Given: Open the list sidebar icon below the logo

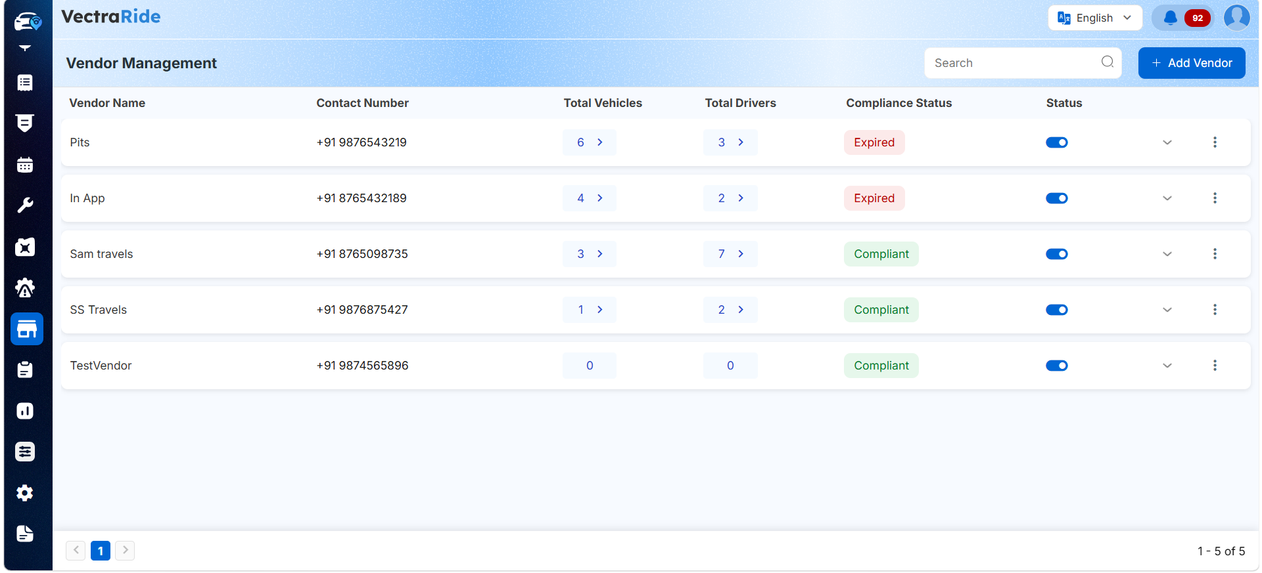Looking at the screenshot, I should tap(25, 83).
